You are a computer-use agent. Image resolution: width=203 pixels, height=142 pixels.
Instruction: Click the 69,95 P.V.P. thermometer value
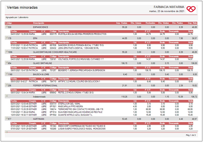tap(148, 109)
